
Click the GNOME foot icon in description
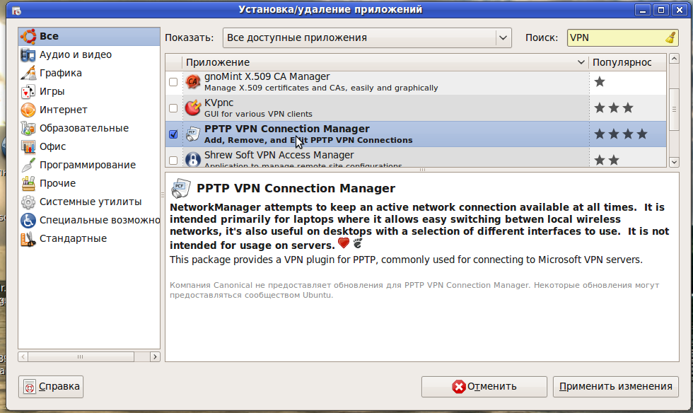(358, 243)
